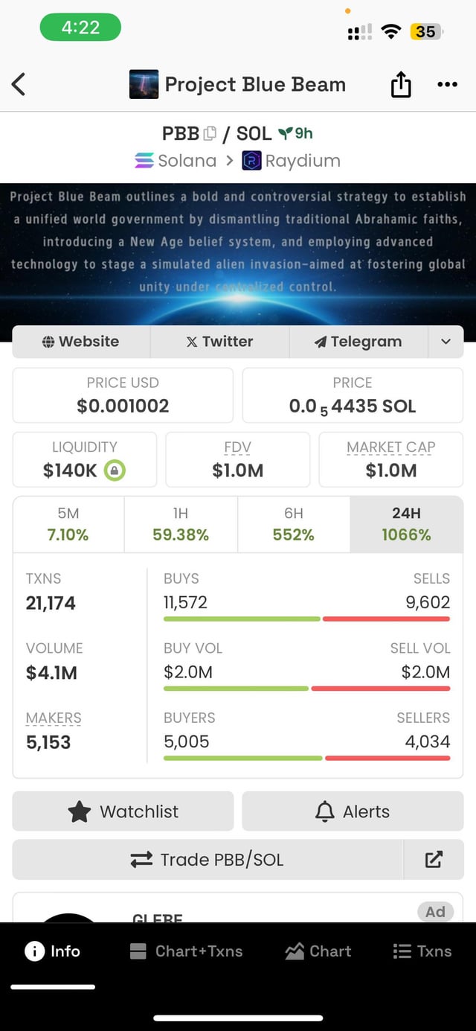Add token to Watchlist
476x1031 pixels.
(x=123, y=811)
